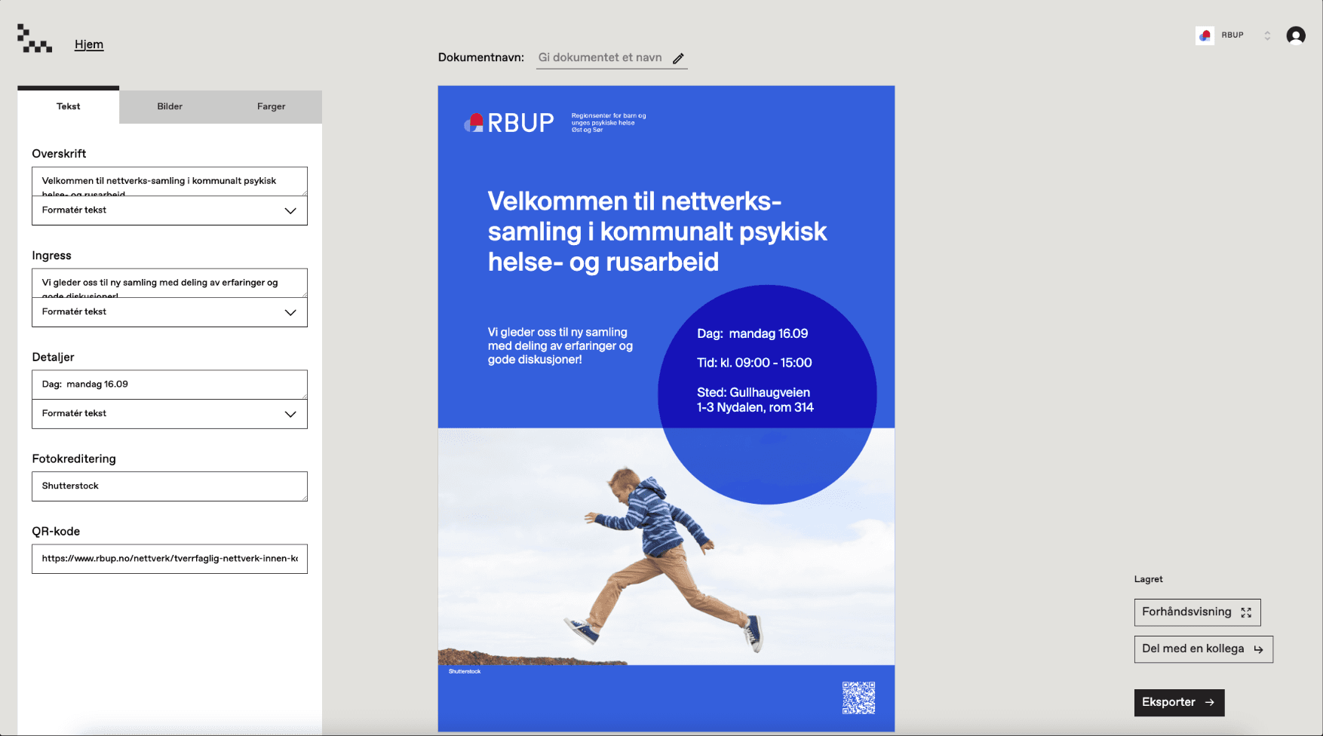The height and width of the screenshot is (736, 1323).
Task: Switch to the Farger tab
Action: (x=271, y=106)
